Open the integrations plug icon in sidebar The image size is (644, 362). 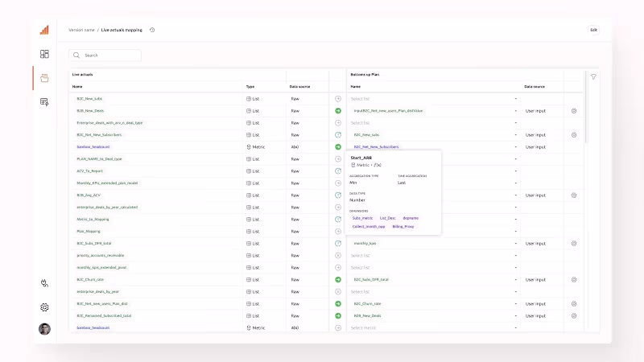(44, 283)
